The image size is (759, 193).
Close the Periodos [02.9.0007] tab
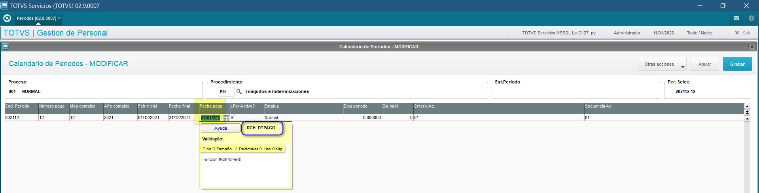[59, 18]
